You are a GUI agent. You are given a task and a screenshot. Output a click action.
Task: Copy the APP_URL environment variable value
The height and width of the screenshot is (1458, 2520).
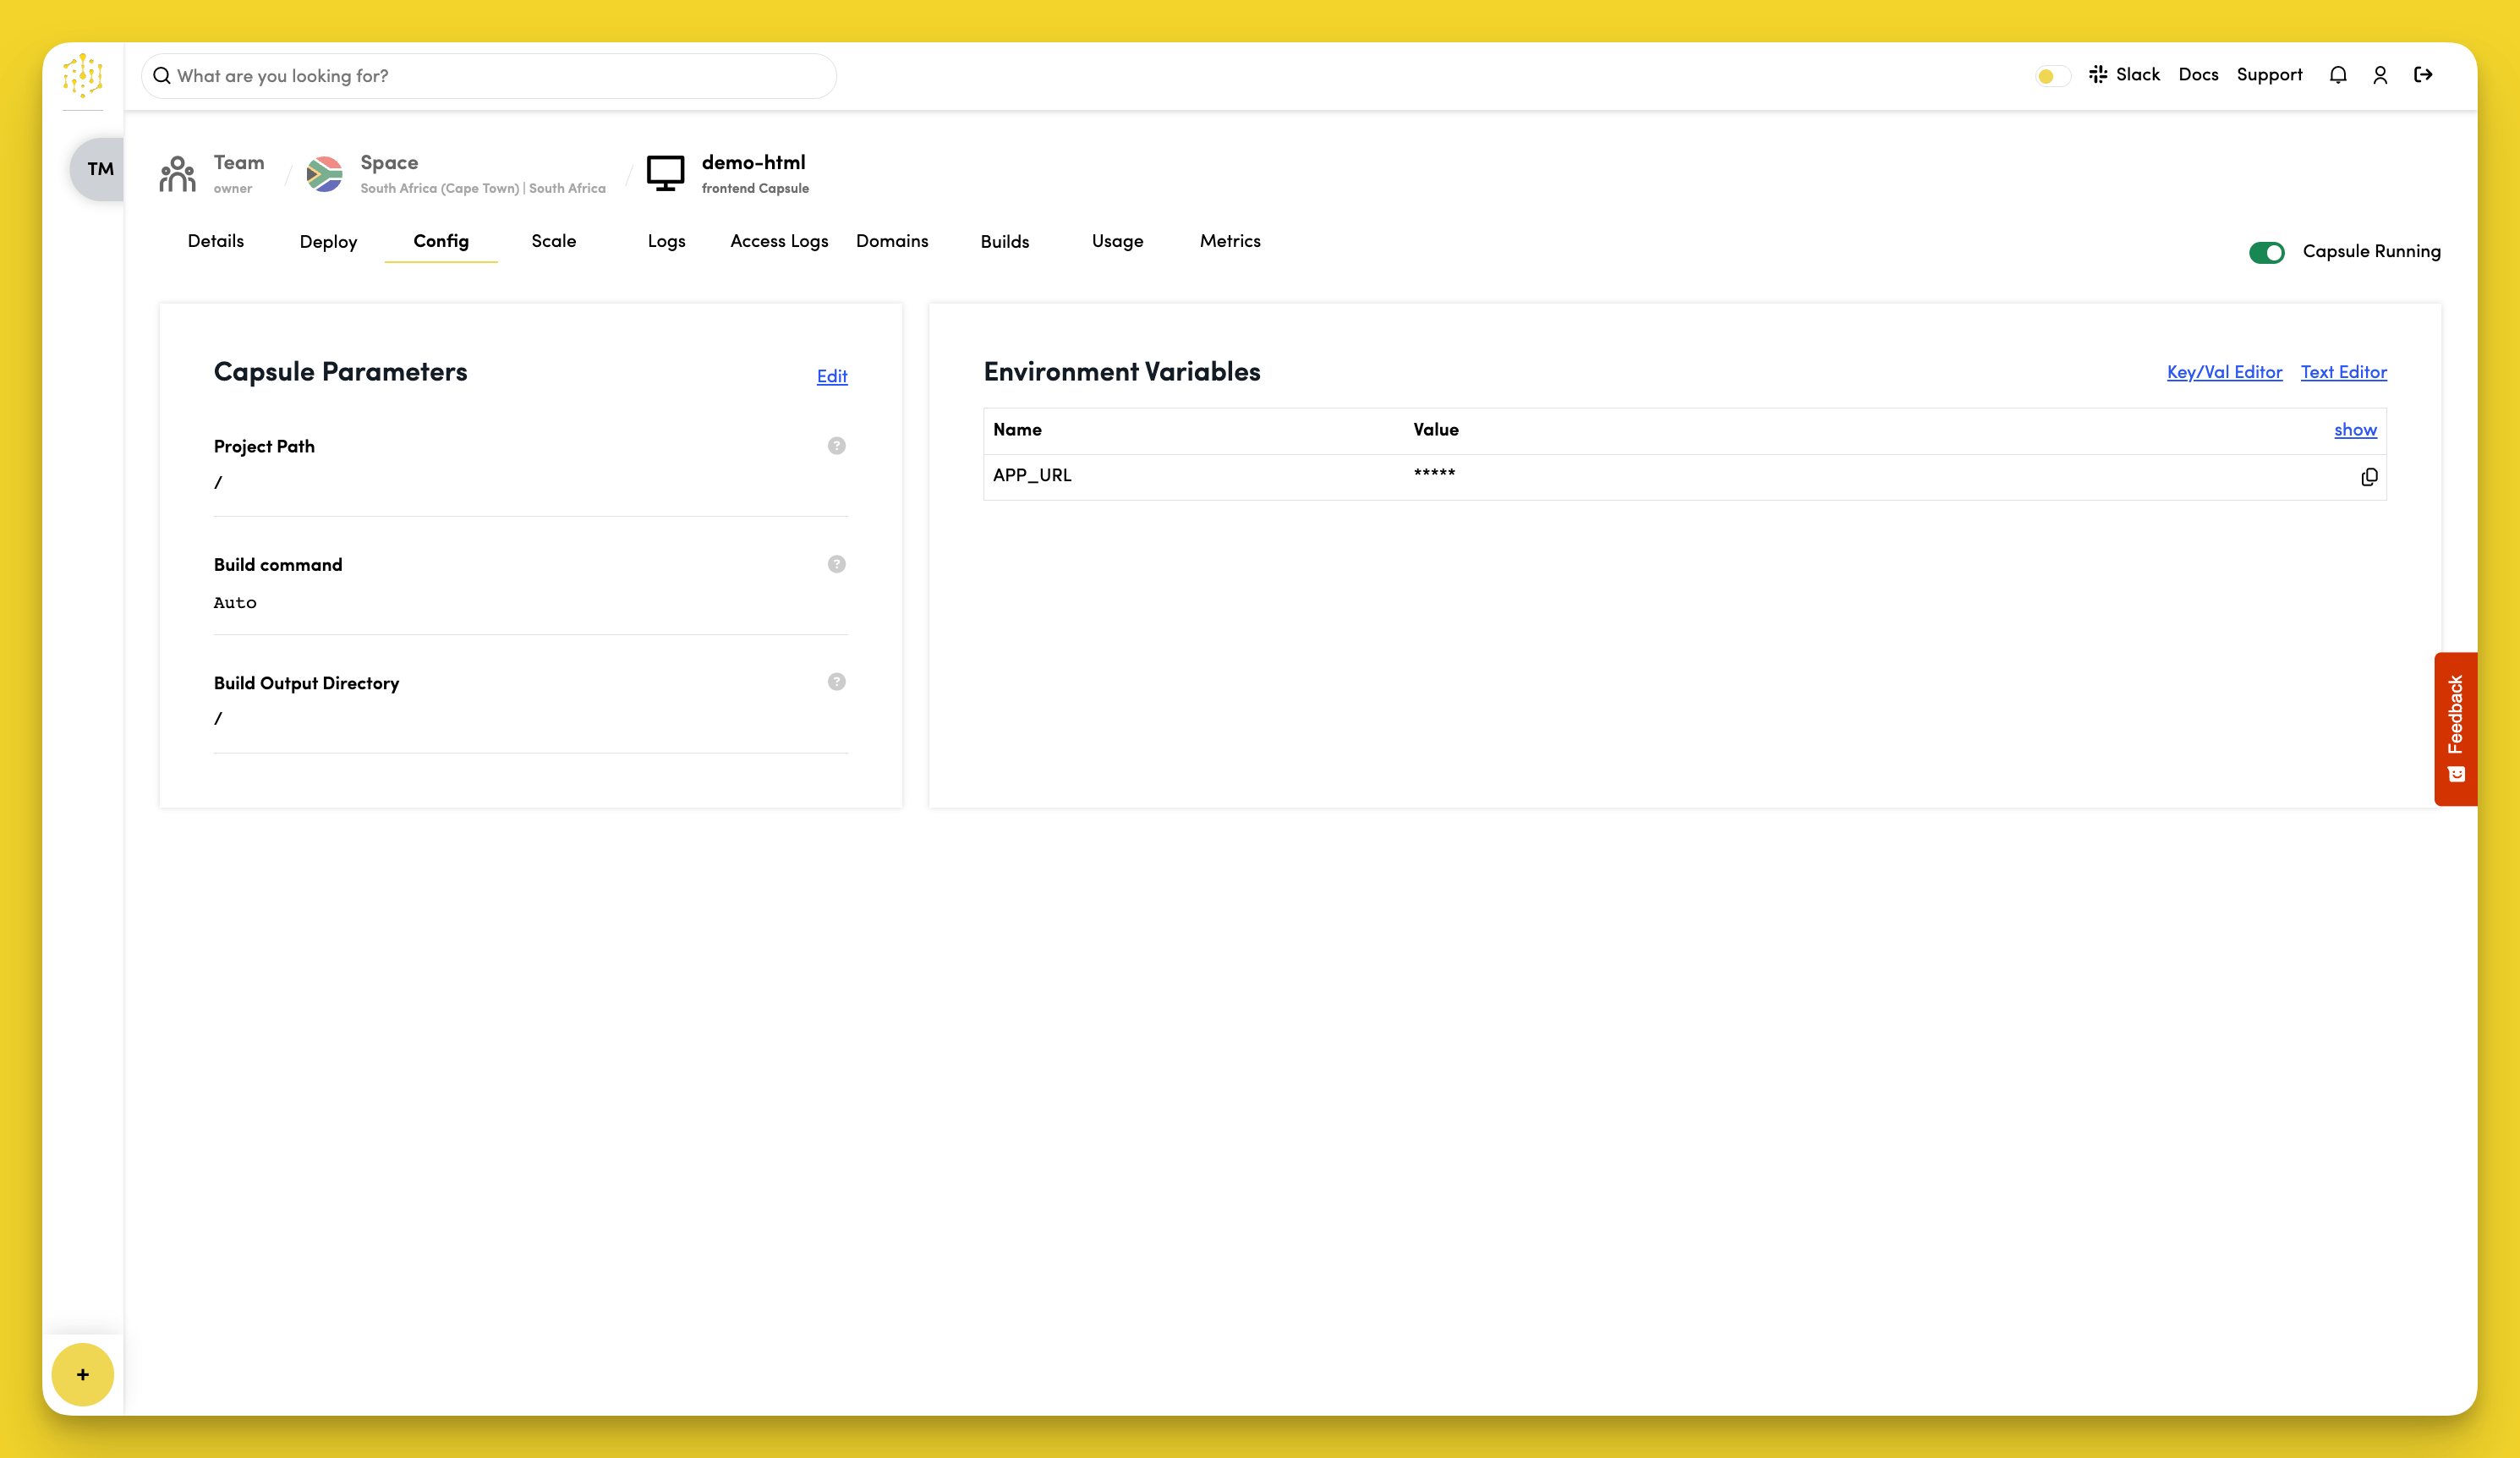point(2369,477)
